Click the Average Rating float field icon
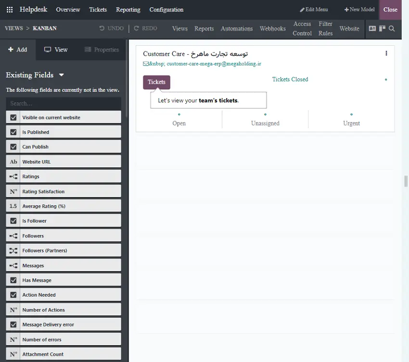 point(13,206)
